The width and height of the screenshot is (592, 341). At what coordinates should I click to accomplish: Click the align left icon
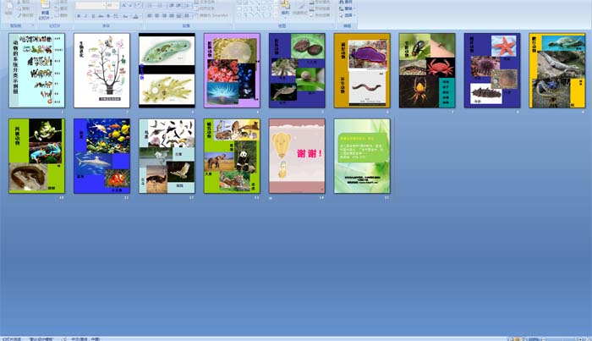click(x=150, y=16)
